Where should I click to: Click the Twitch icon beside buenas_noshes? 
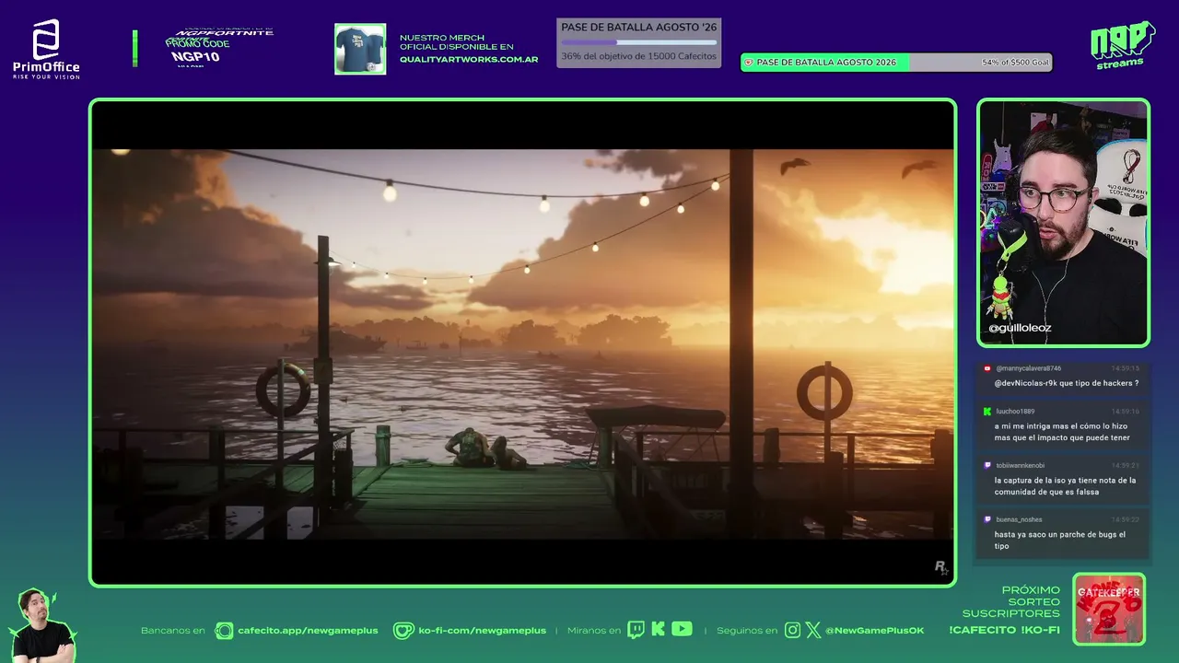click(987, 519)
